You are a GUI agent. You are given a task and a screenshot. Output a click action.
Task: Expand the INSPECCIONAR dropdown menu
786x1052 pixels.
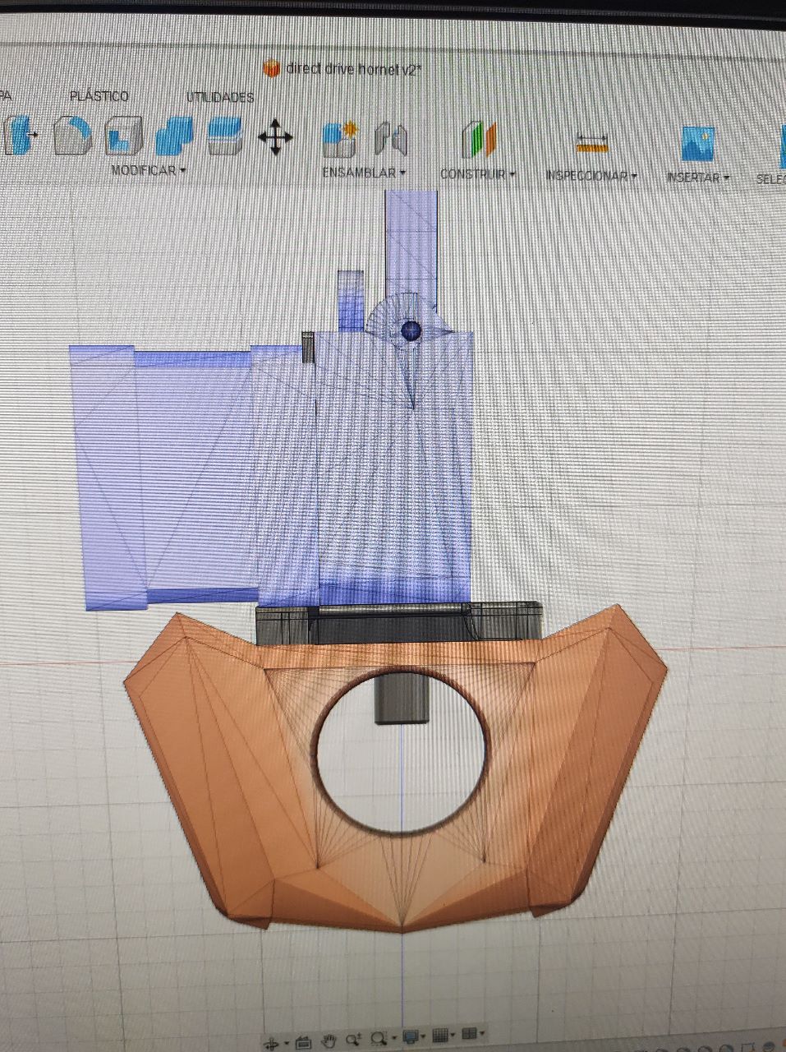(x=591, y=176)
